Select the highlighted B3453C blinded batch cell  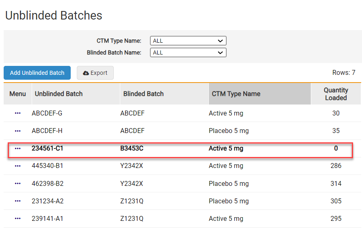tap(132, 148)
